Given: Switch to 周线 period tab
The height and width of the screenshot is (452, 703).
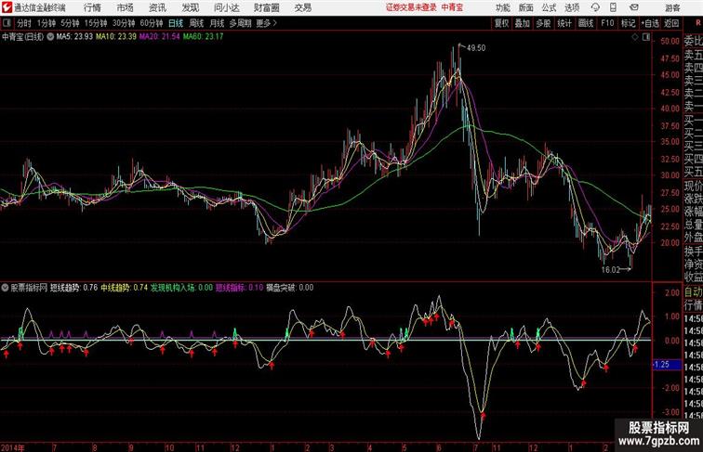Looking at the screenshot, I should 196,23.
